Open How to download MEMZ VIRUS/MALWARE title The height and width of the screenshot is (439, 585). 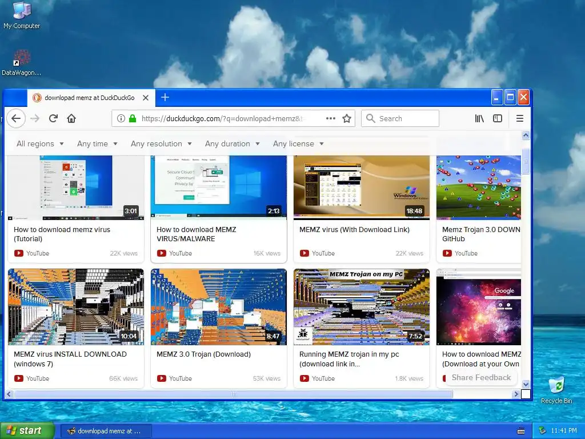click(x=197, y=234)
